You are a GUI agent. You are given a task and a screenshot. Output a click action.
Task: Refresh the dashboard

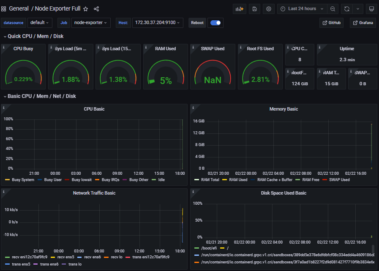(347, 9)
